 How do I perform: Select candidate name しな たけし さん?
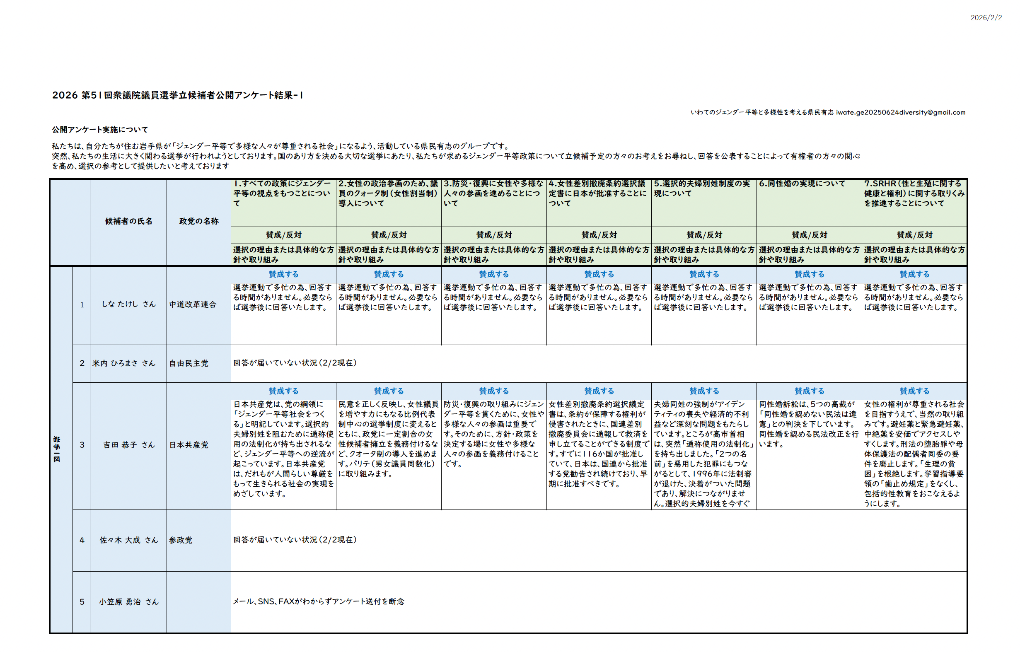coord(128,304)
